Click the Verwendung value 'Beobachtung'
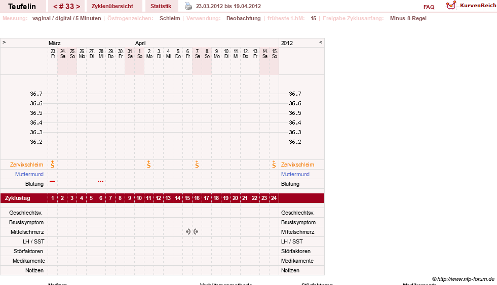The height and width of the screenshot is (285, 497). pyautogui.click(x=243, y=18)
